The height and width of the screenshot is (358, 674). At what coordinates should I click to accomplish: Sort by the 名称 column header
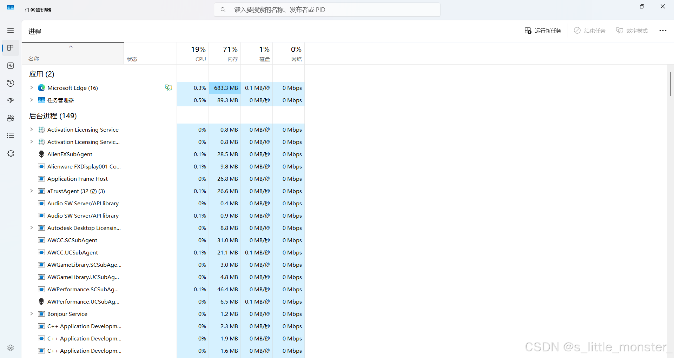click(73, 53)
